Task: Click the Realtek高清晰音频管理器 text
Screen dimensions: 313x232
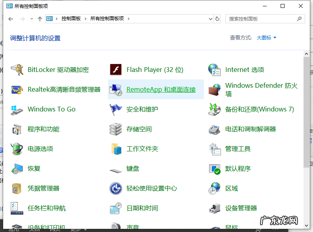Action: pos(64,90)
